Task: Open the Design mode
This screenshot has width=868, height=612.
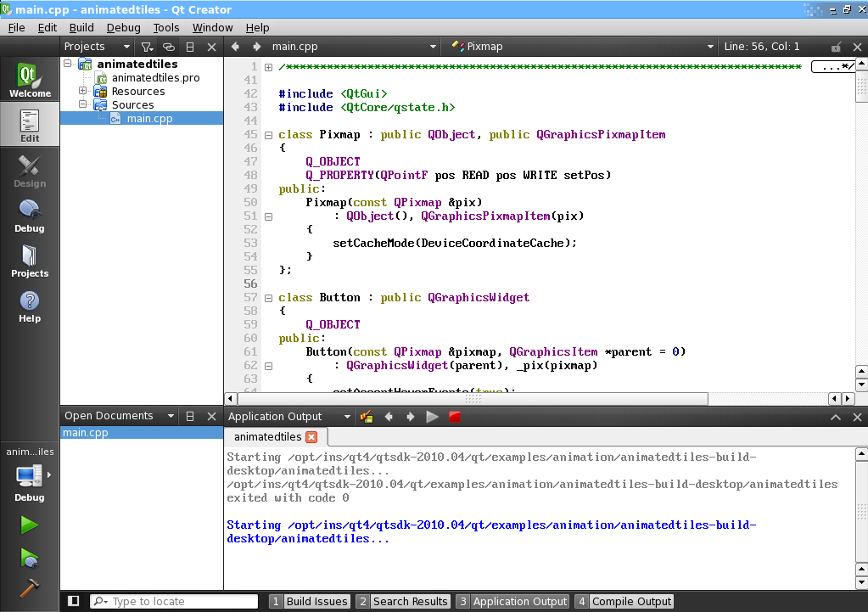Action: coord(30,171)
